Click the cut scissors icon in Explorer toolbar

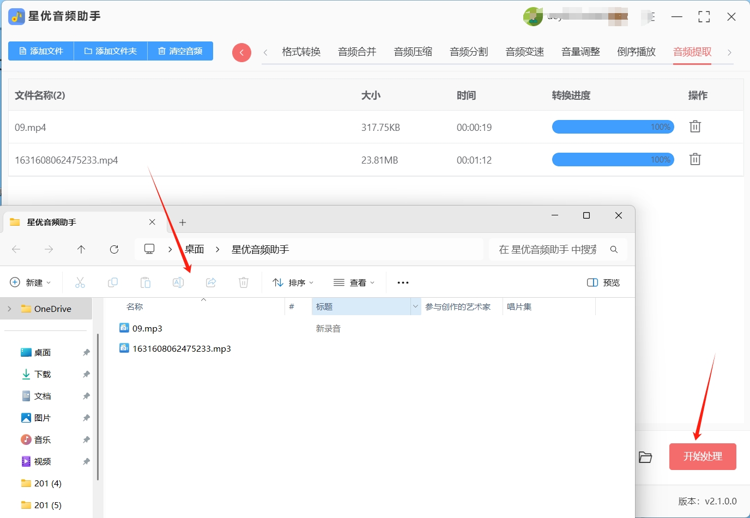(x=80, y=282)
